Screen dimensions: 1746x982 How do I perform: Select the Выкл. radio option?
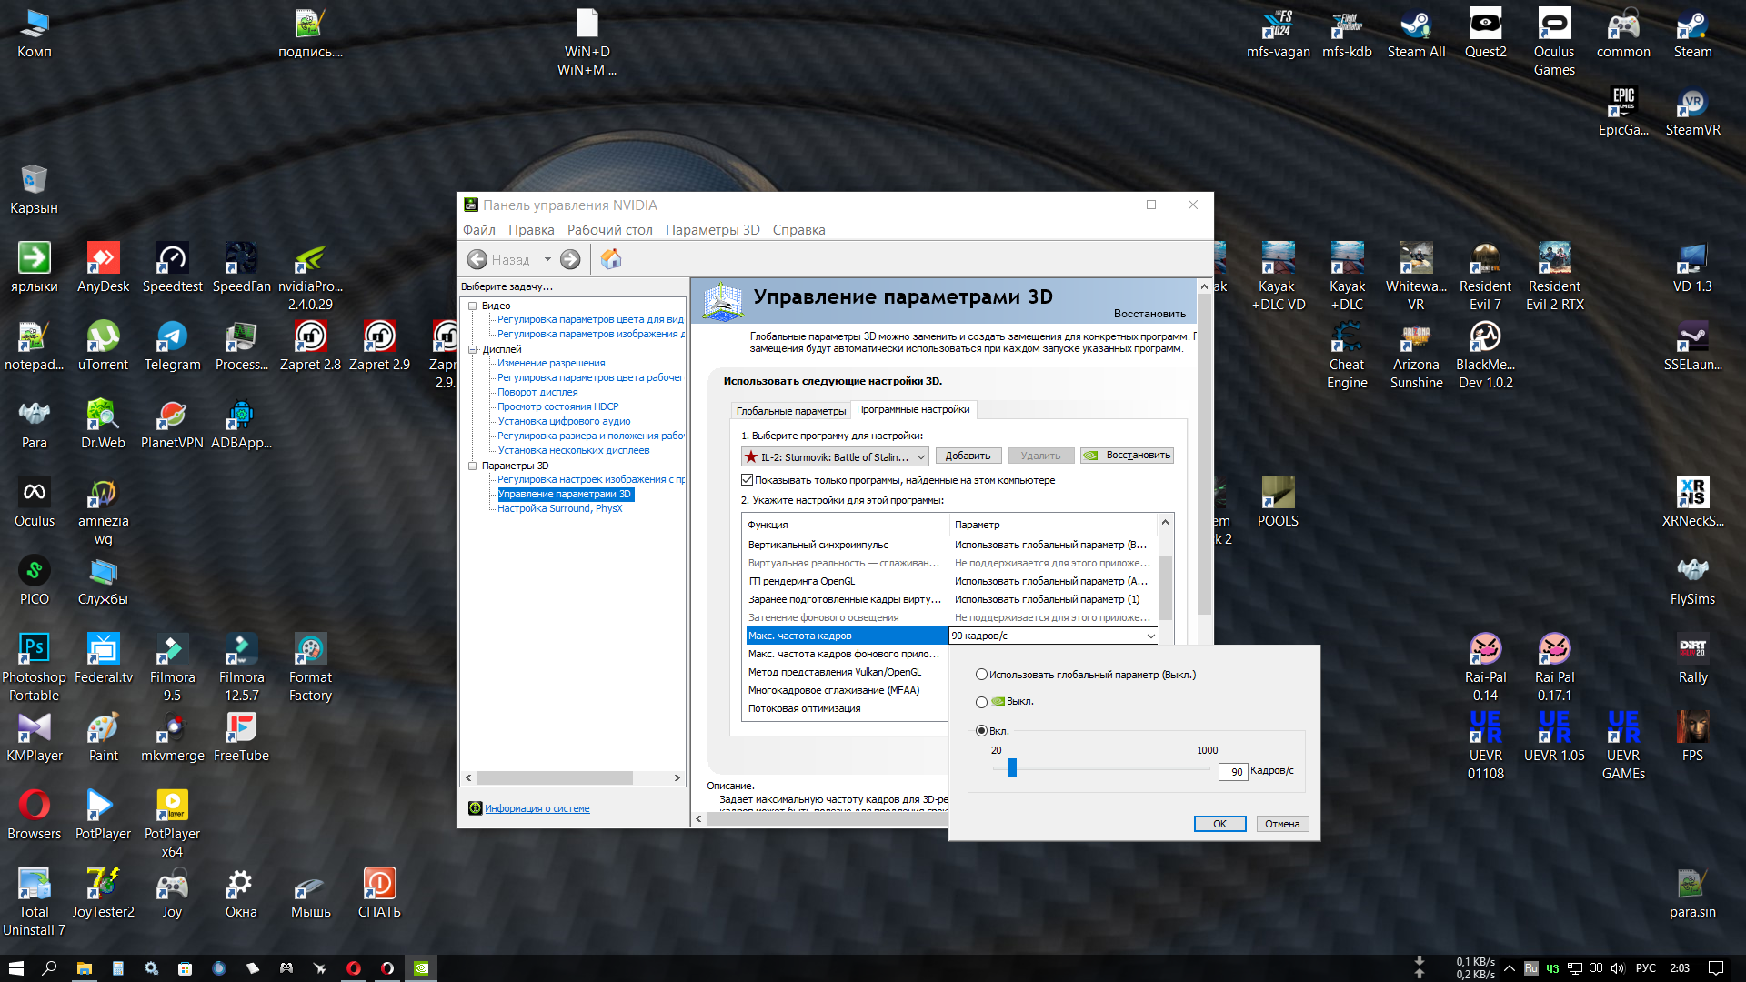tap(981, 702)
